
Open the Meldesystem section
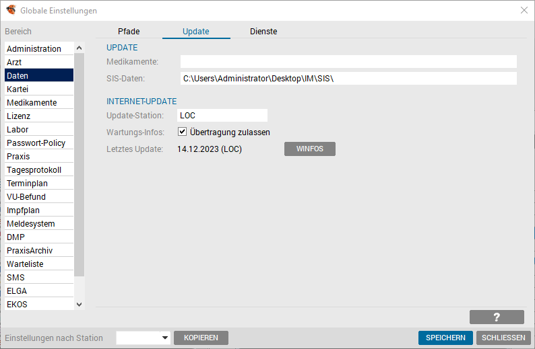pos(39,224)
